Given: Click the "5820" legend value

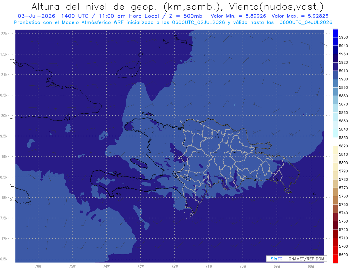Looking at the screenshot, I should pyautogui.click(x=343, y=146).
